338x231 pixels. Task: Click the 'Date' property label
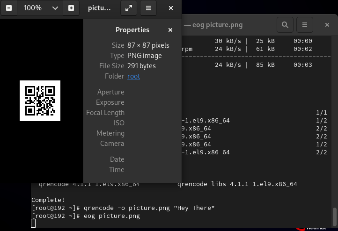click(x=117, y=159)
